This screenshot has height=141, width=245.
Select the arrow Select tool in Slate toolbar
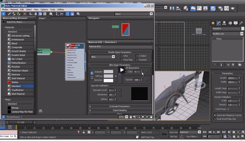(3, 14)
